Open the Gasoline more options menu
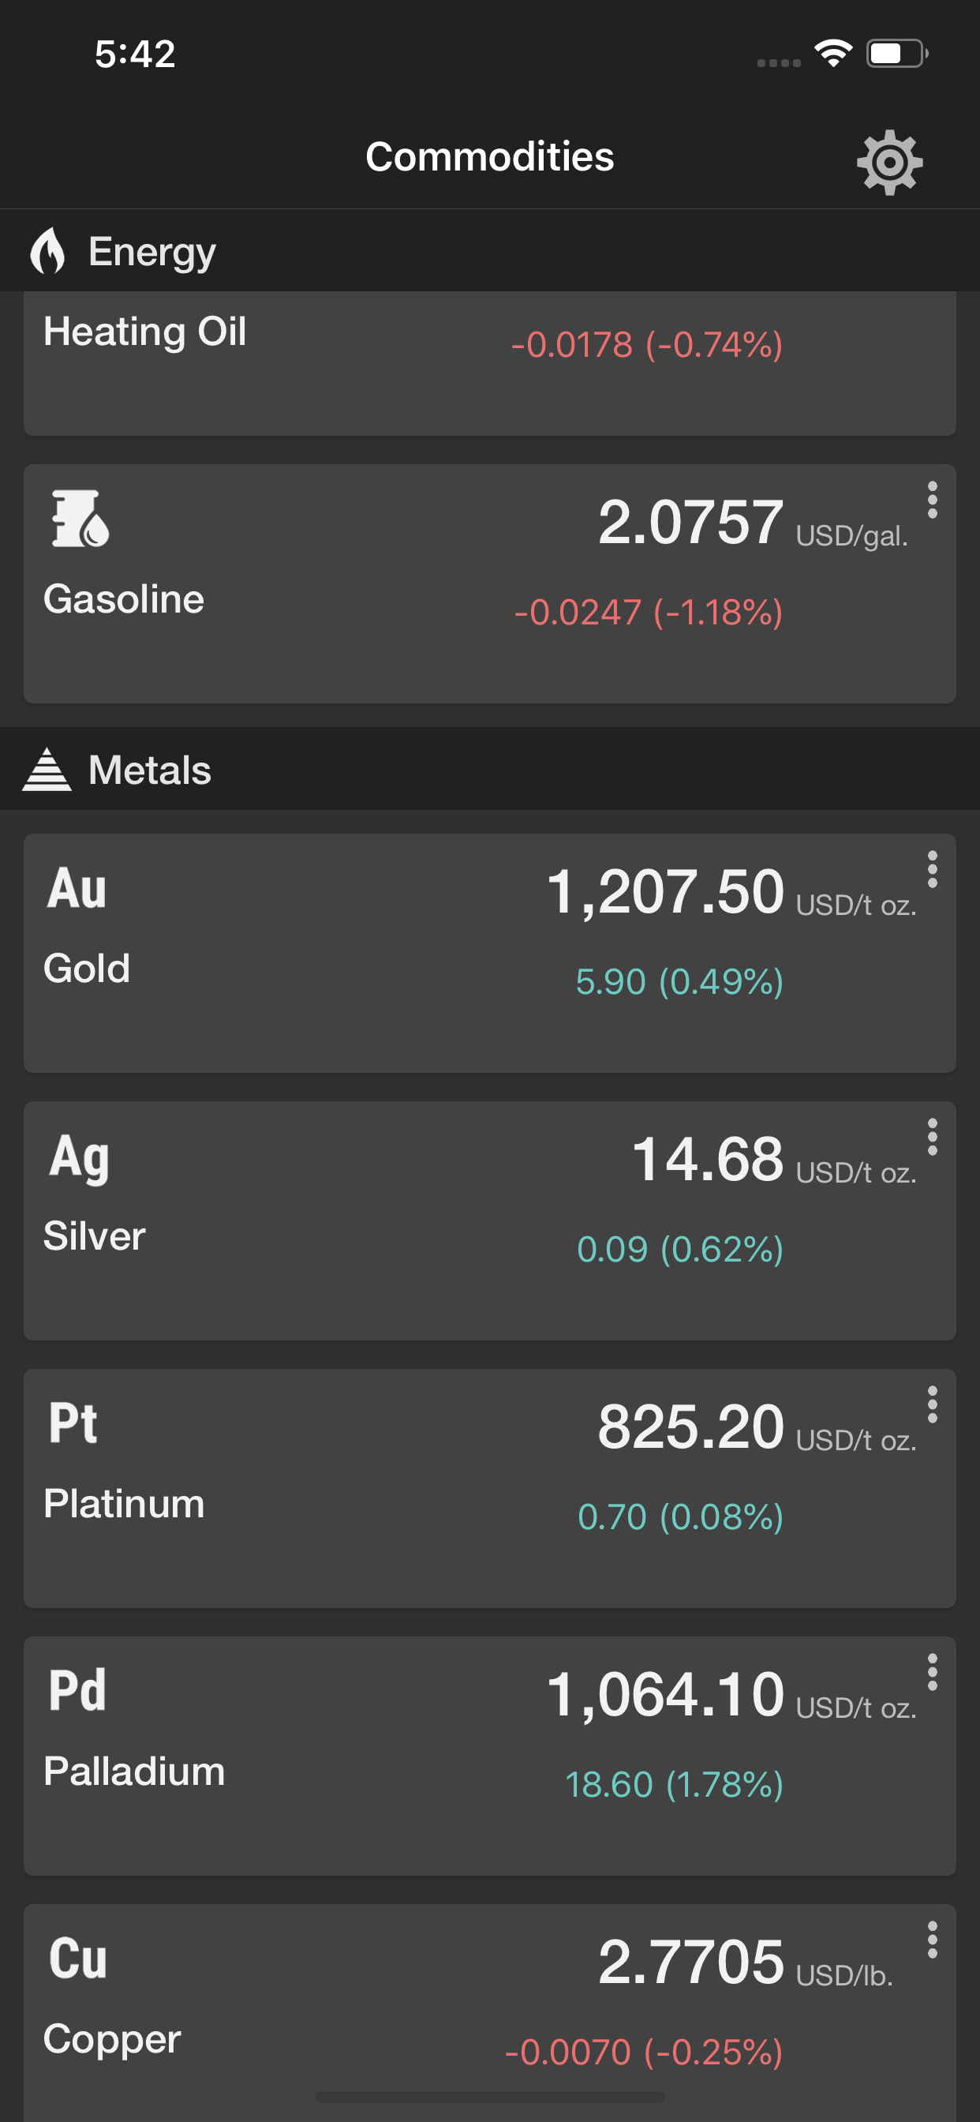The image size is (980, 2122). click(931, 500)
